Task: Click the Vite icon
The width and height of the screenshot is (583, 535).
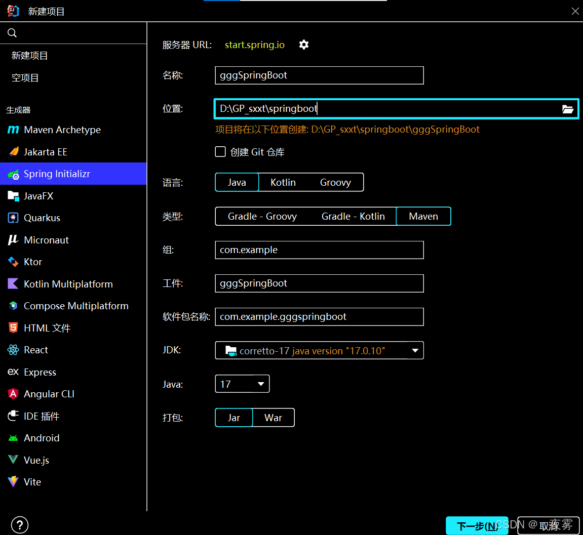Action: click(13, 482)
